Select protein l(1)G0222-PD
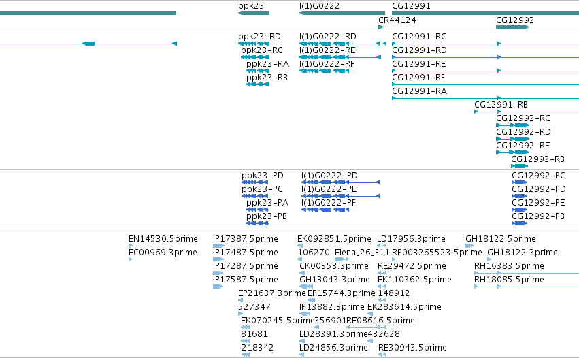The image size is (579, 358). pyautogui.click(x=340, y=182)
